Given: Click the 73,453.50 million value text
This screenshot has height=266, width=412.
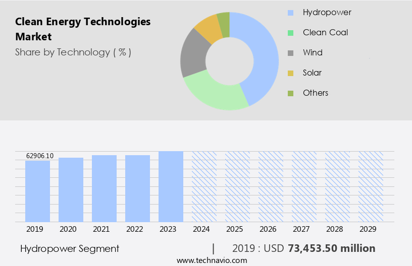Looking at the screenshot, I should coord(332,248).
